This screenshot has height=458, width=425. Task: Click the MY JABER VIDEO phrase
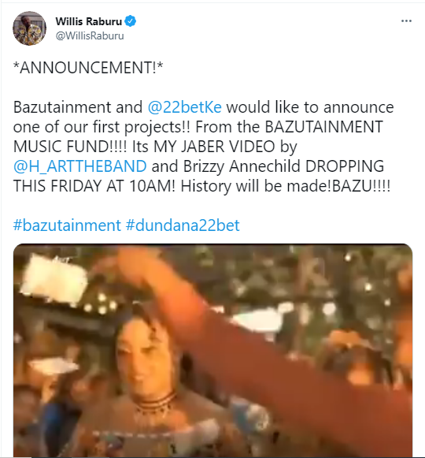click(214, 147)
